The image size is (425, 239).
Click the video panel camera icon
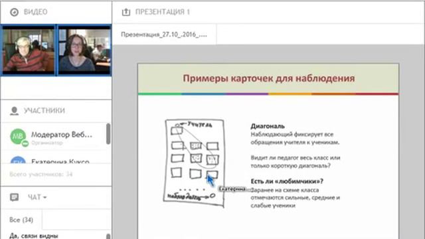pyautogui.click(x=14, y=12)
